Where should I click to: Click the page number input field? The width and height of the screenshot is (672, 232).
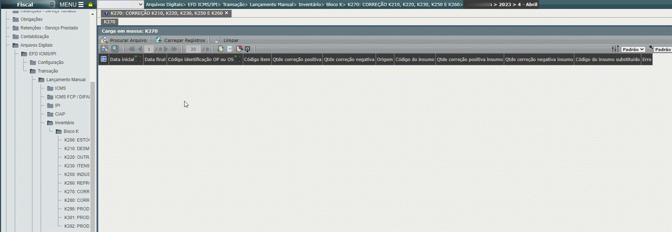[149, 49]
